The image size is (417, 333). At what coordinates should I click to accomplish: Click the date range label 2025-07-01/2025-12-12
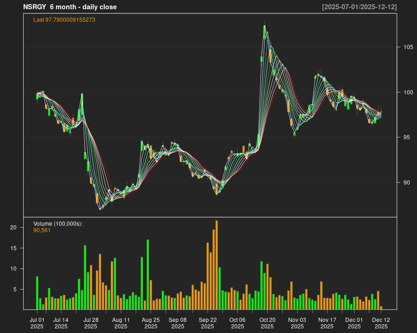(359, 7)
